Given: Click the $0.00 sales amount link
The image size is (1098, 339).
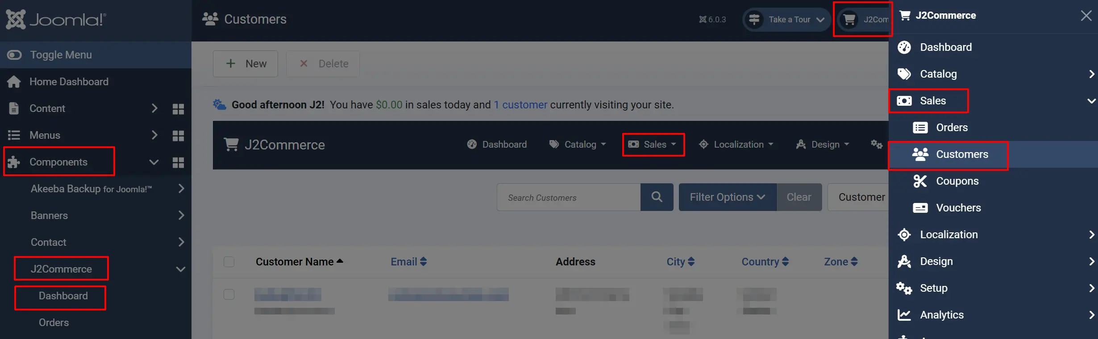Looking at the screenshot, I should pos(389,105).
